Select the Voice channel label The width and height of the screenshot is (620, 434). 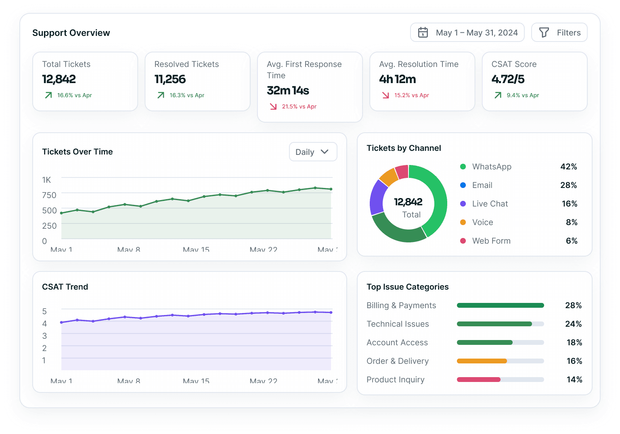click(483, 222)
